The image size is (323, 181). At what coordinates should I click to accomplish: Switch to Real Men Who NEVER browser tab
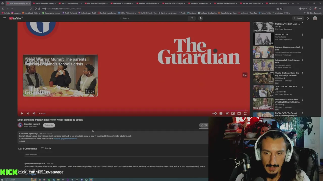[148, 3]
